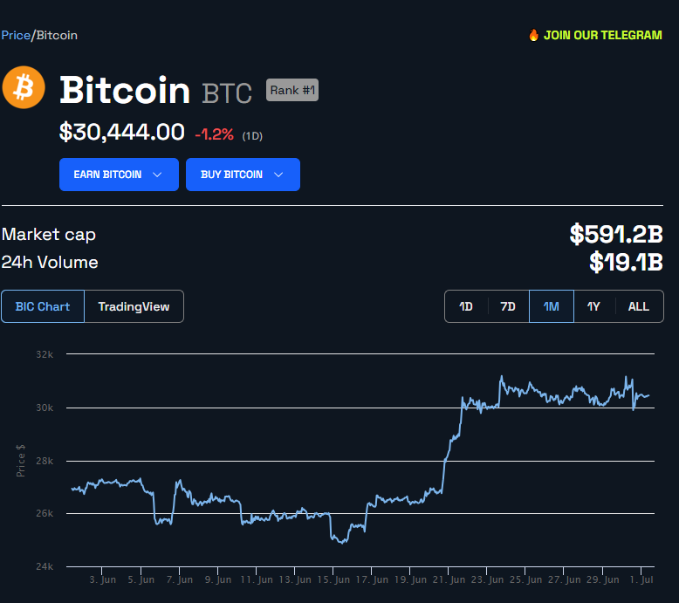Select the 1Y time range
Viewport: 679px width, 603px height.
coord(593,306)
